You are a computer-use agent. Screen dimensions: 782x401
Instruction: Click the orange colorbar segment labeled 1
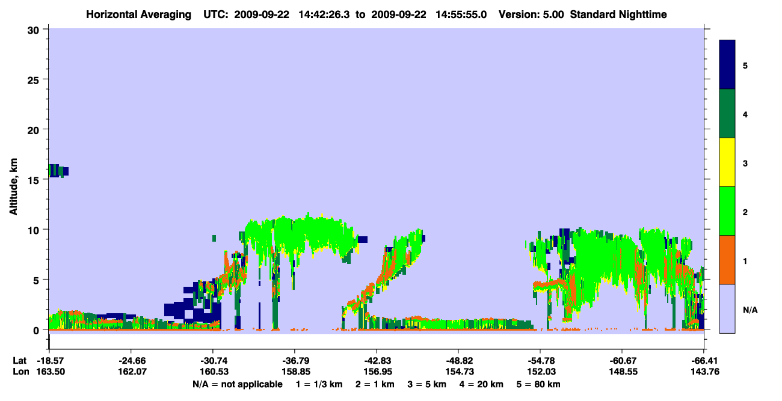pos(727,260)
